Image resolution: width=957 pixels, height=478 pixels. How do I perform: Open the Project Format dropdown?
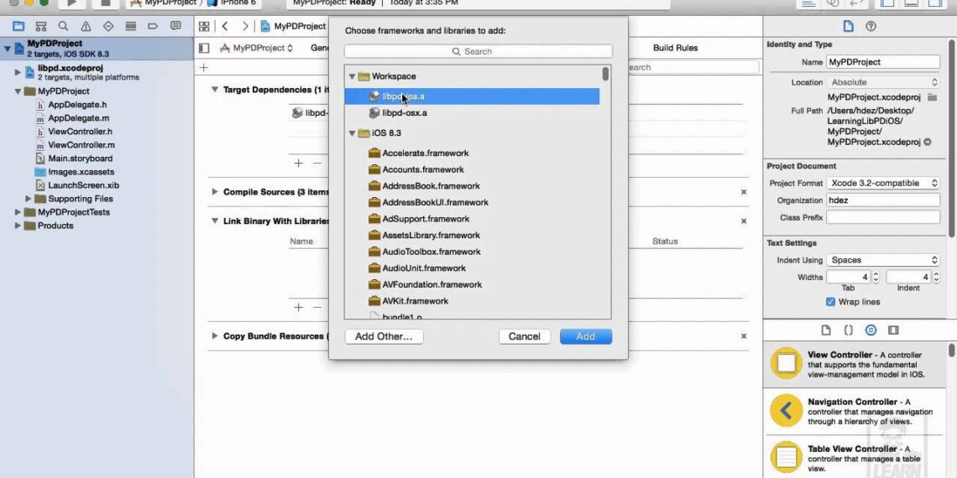click(883, 183)
